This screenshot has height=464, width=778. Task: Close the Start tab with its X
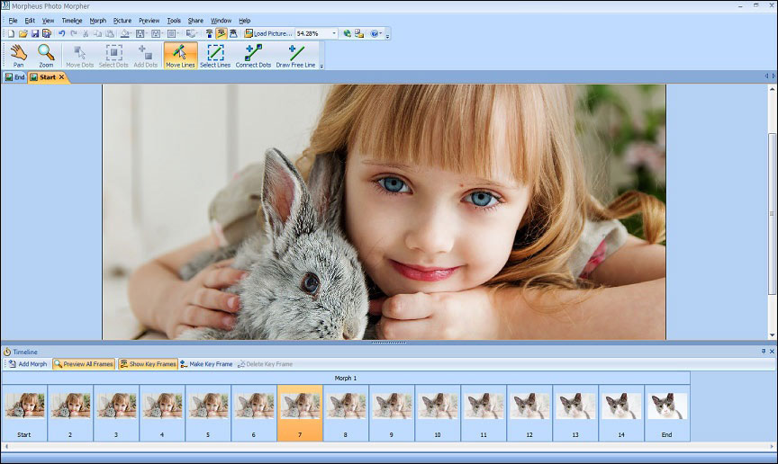click(x=61, y=77)
